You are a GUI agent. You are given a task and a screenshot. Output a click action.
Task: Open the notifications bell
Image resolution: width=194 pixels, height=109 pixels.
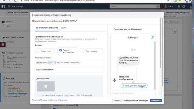coord(179,6)
